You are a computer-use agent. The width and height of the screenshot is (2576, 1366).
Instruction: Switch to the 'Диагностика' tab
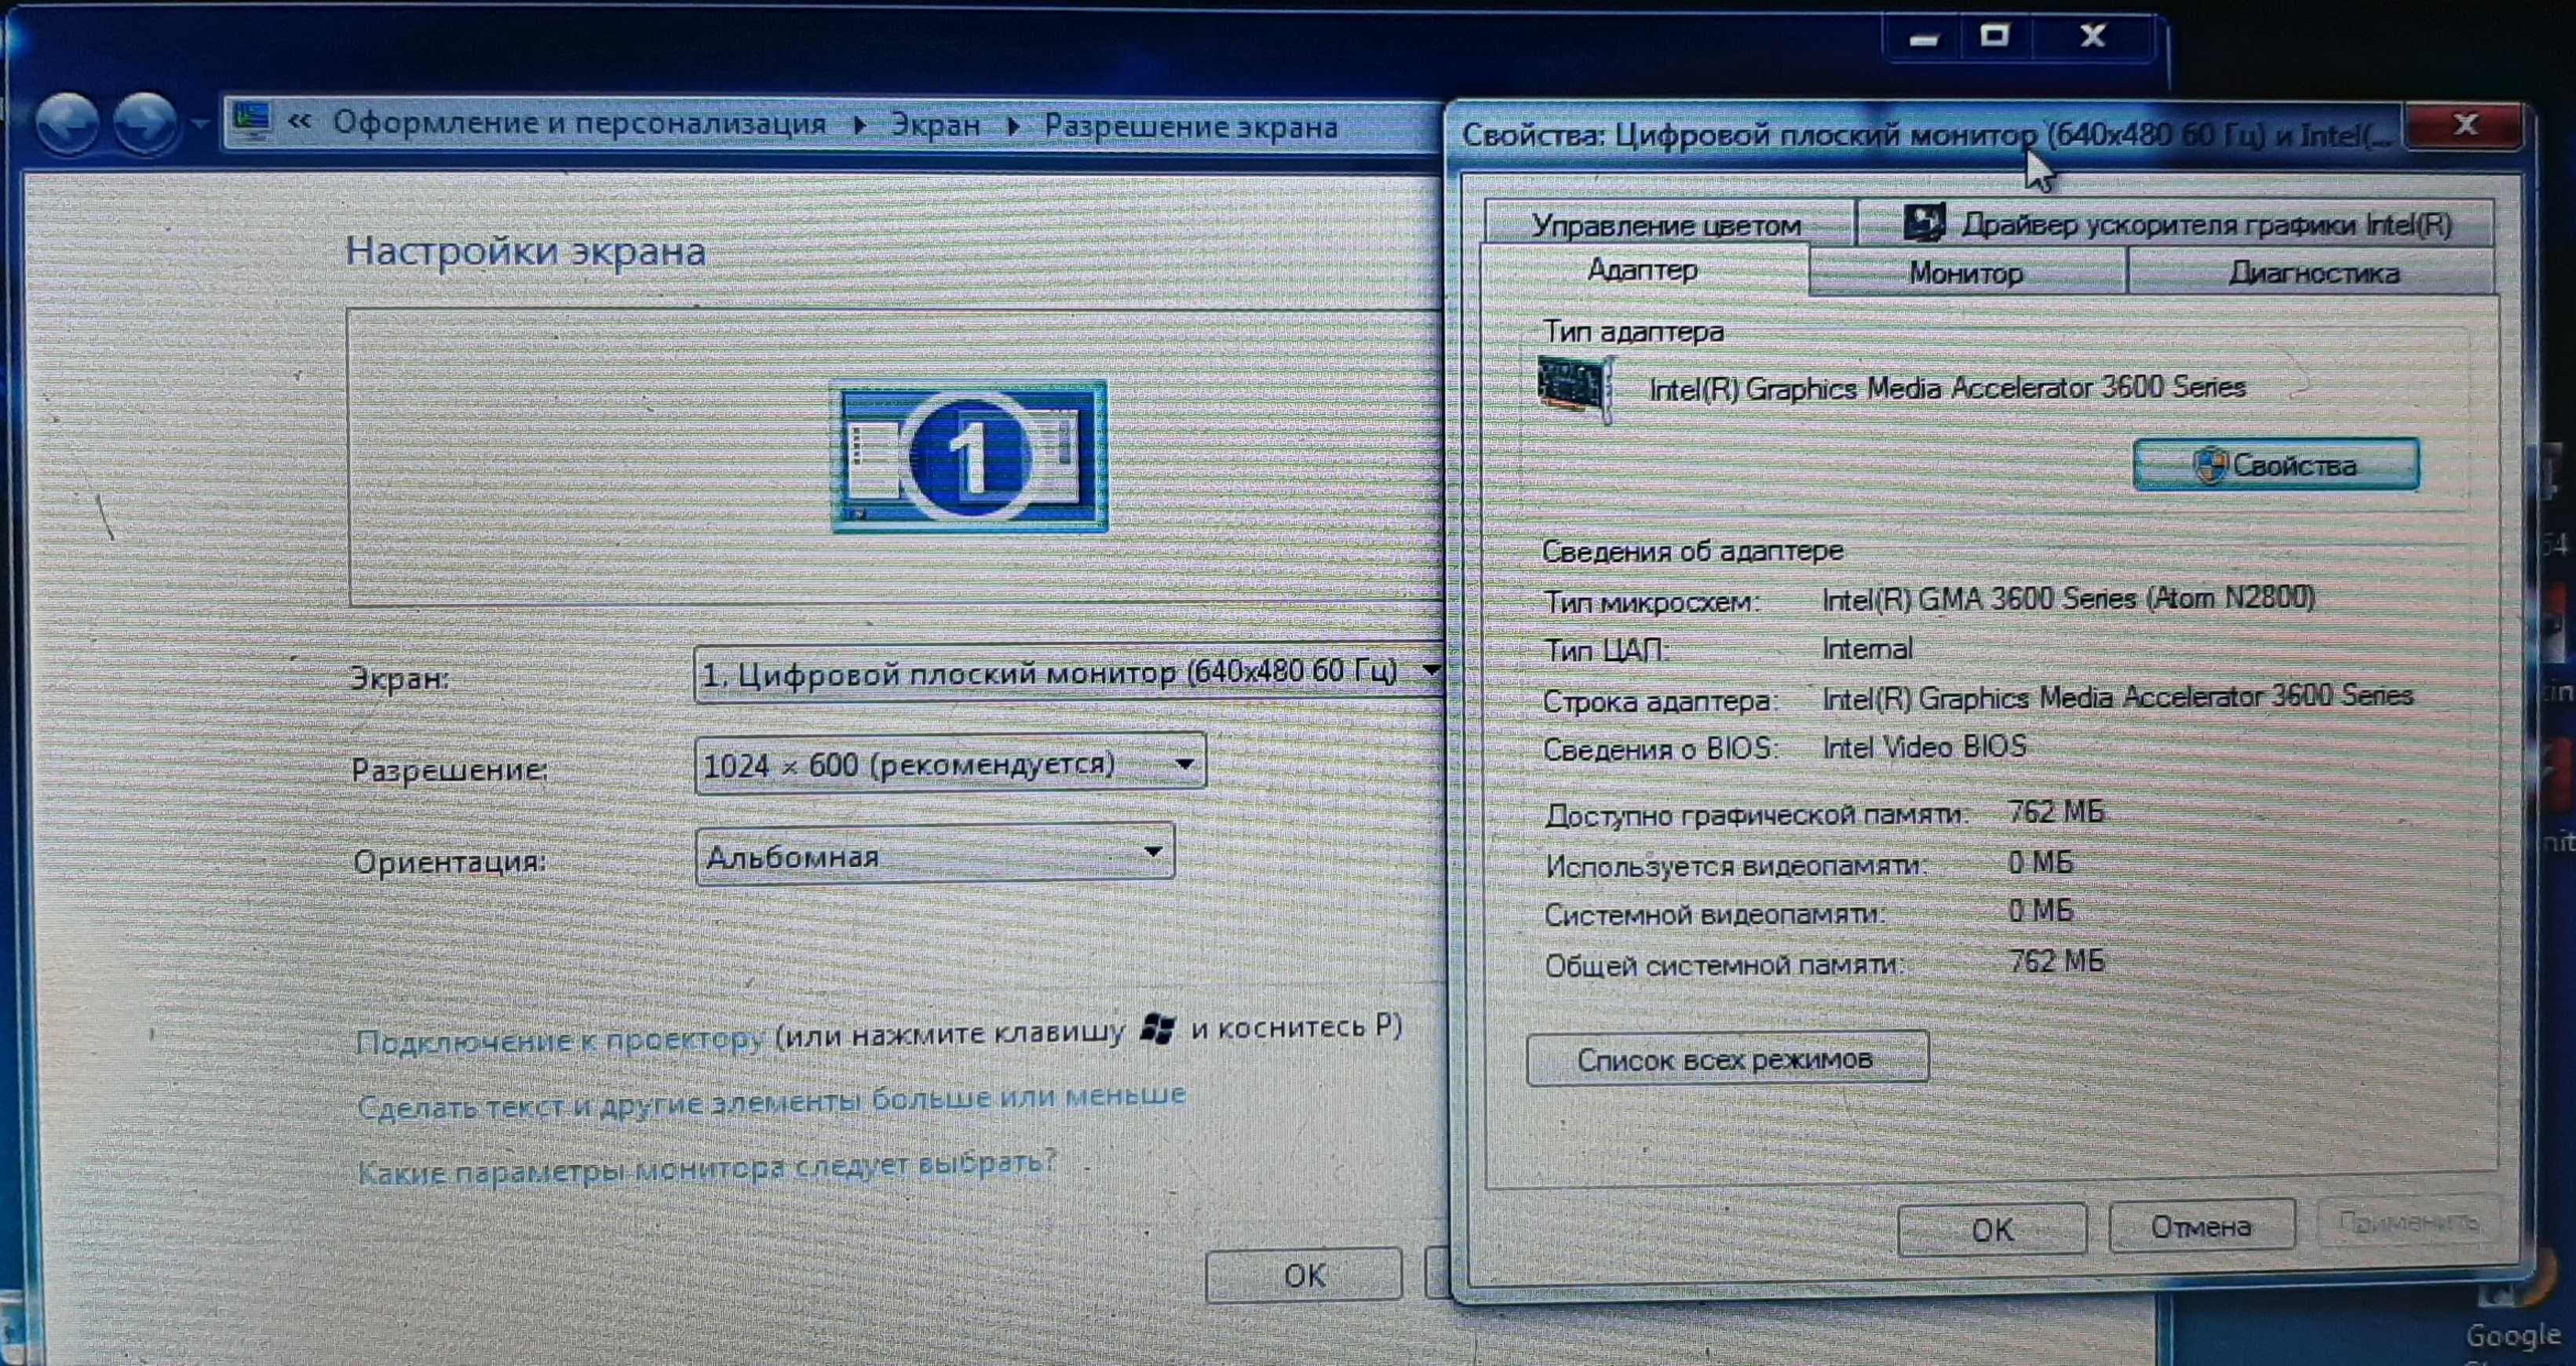[x=2313, y=273]
